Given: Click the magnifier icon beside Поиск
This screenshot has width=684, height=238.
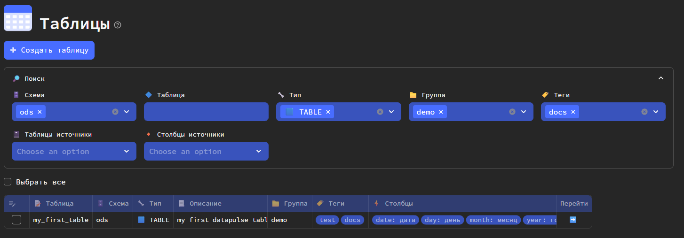Looking at the screenshot, I should [x=16, y=78].
